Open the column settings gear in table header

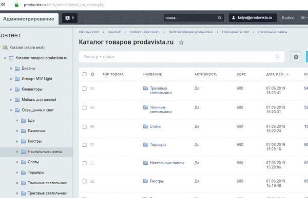click(92, 74)
